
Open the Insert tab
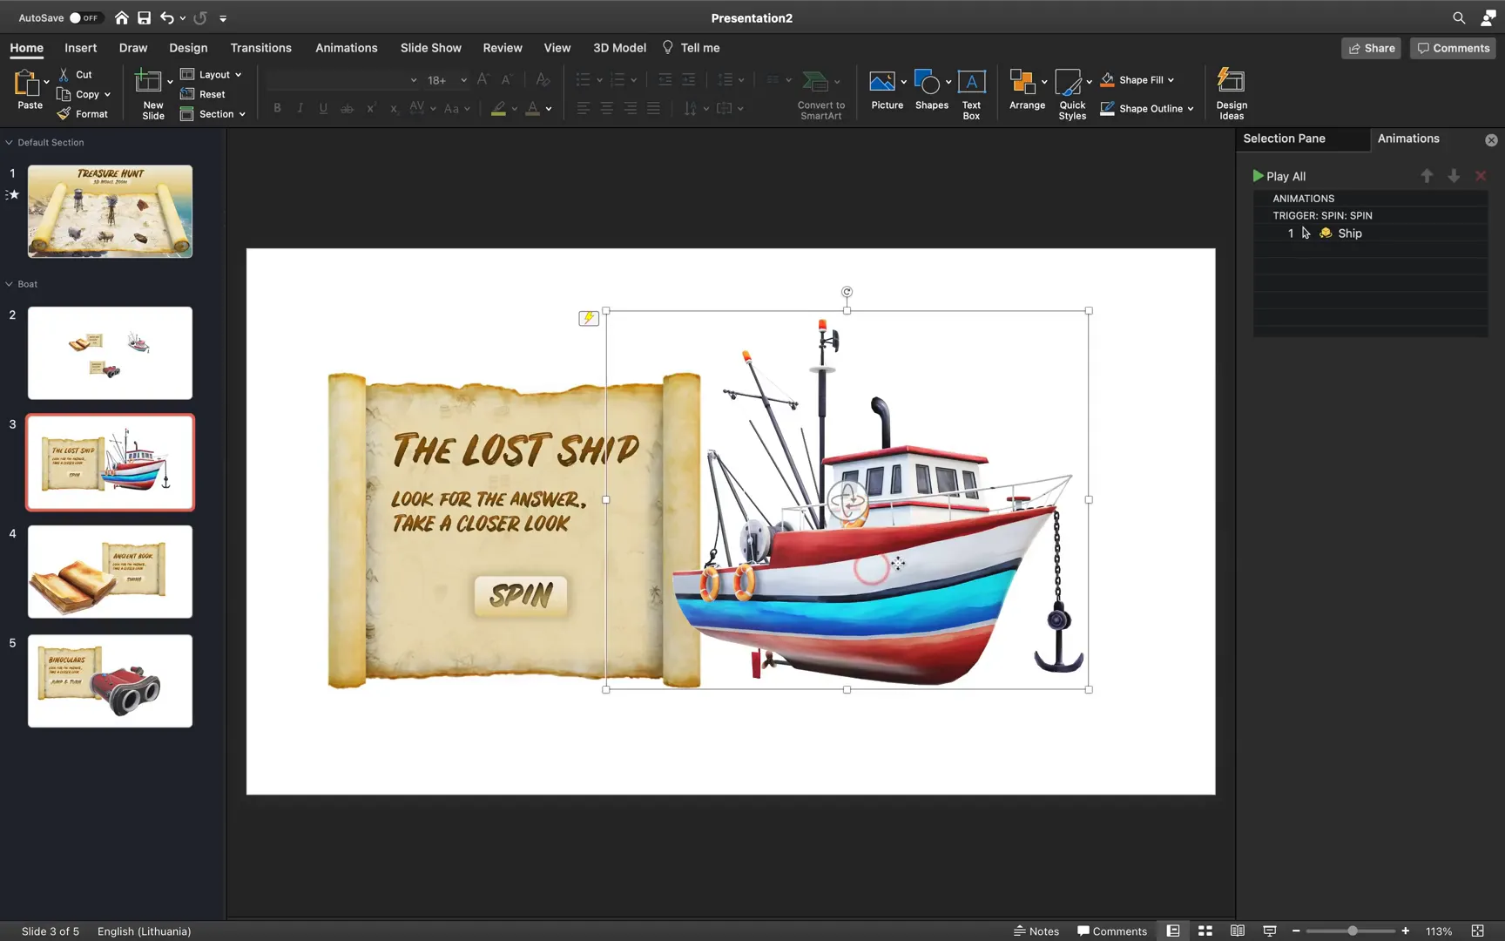click(x=80, y=48)
